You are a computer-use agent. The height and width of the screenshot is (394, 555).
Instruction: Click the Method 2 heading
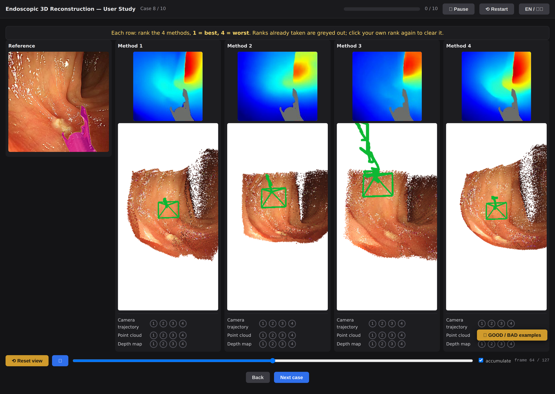[x=240, y=46]
